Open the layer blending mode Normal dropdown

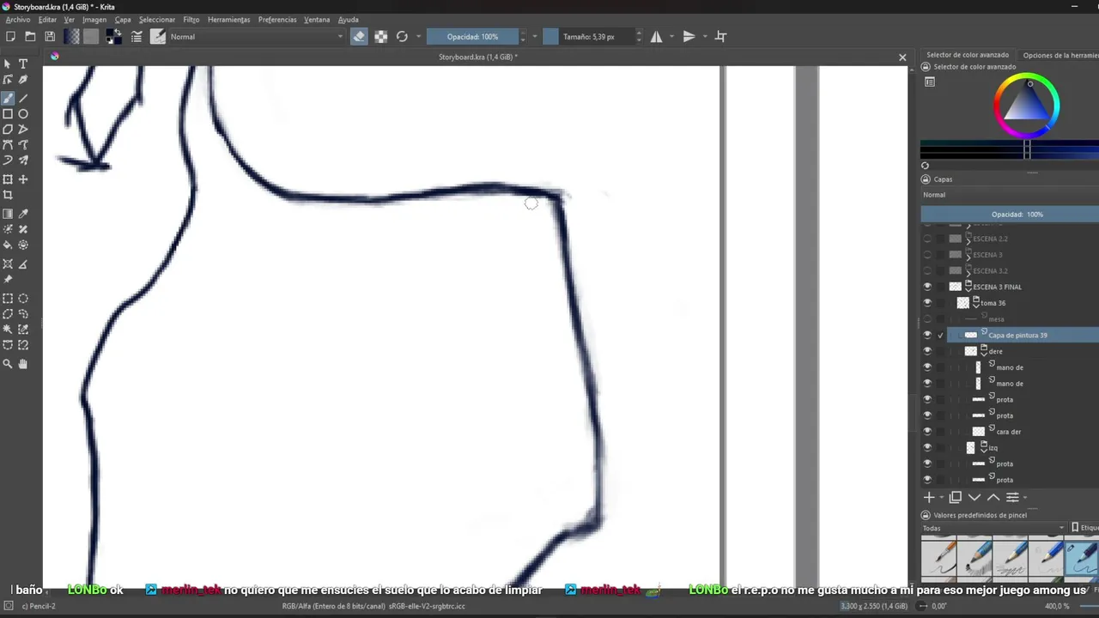click(x=1010, y=195)
